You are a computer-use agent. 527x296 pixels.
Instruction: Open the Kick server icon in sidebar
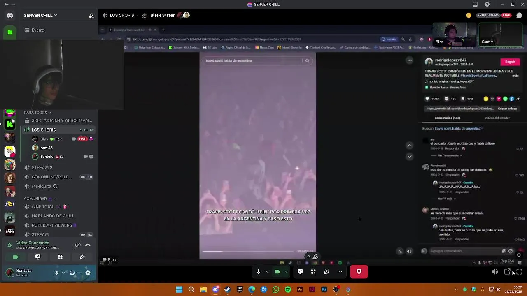tap(10, 124)
